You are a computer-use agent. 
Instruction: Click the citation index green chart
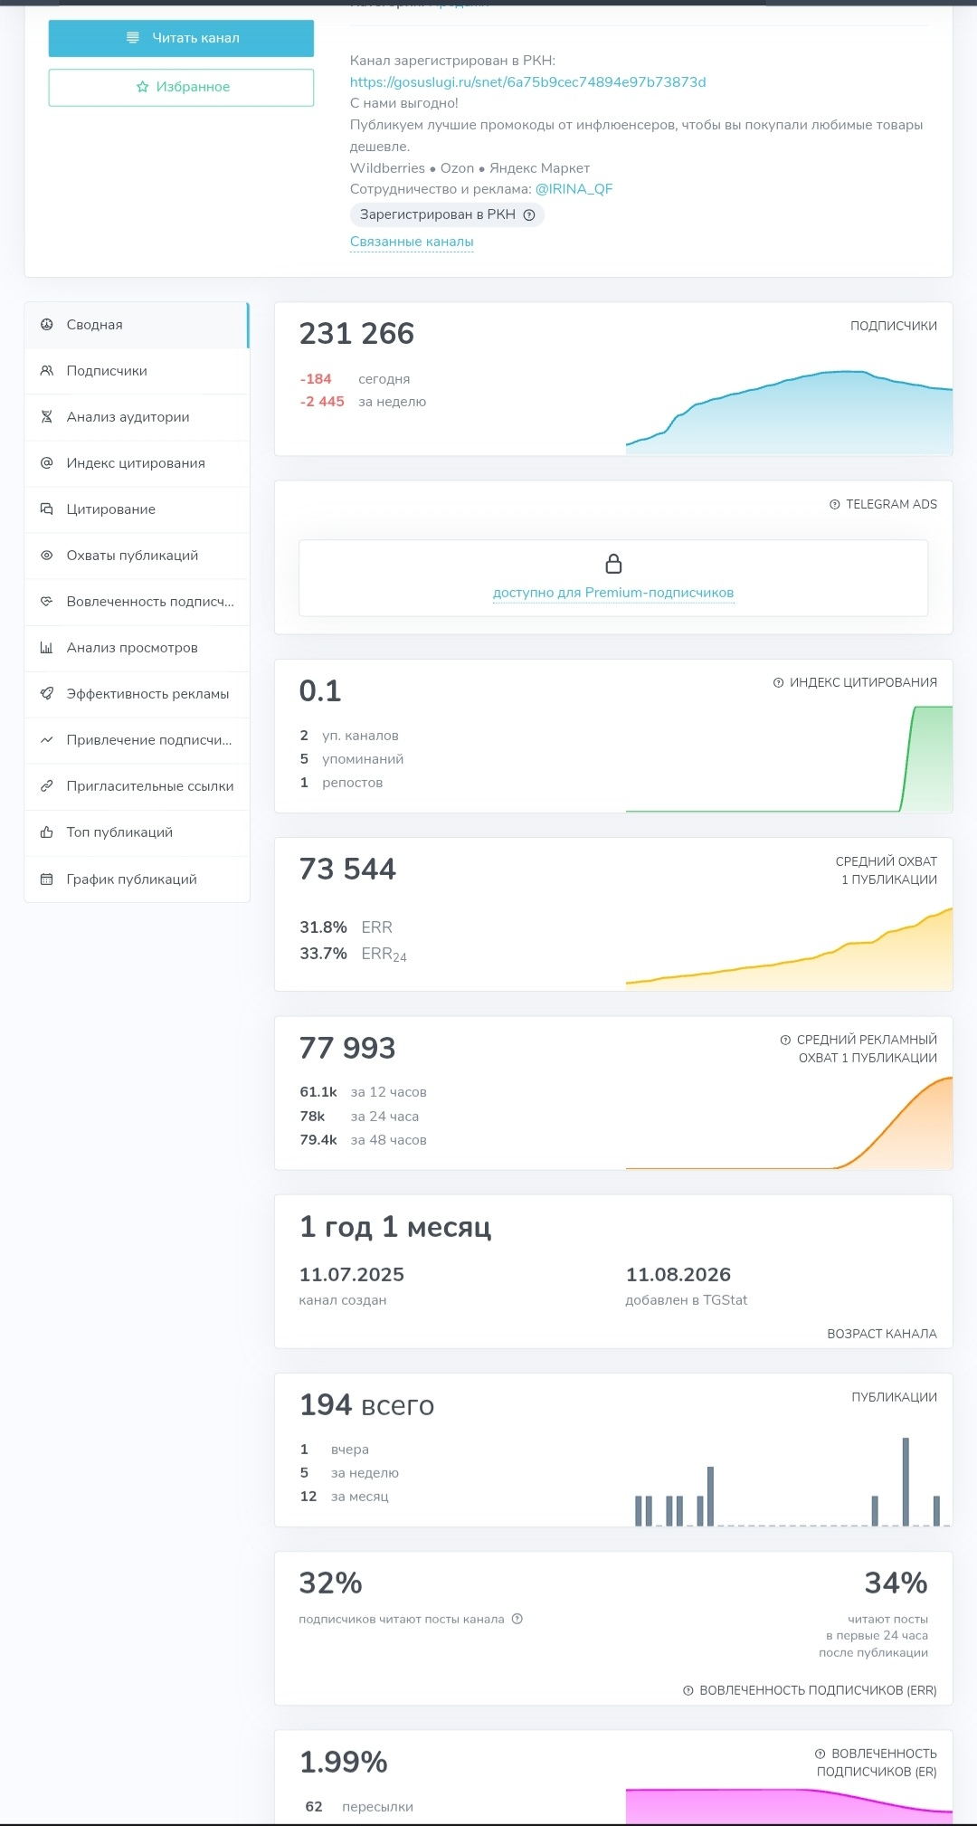point(789,758)
